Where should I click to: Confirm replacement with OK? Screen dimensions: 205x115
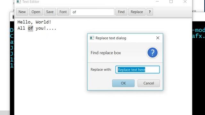(123, 83)
